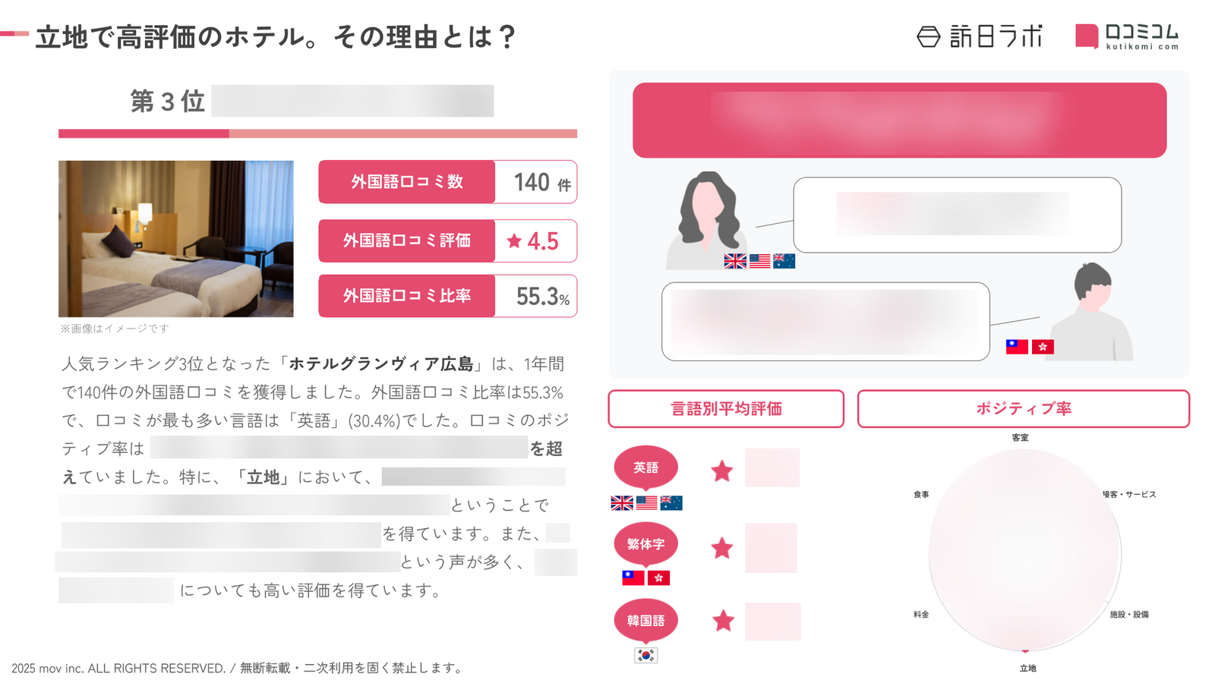
Task: Click the pink progress bar under 第3位
Action: pyautogui.click(x=317, y=134)
